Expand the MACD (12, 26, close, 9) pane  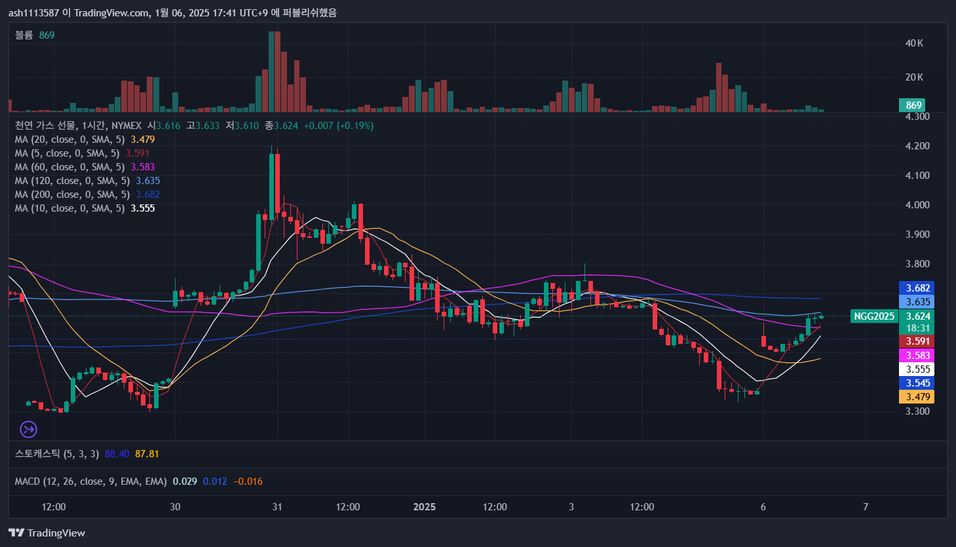(90, 481)
